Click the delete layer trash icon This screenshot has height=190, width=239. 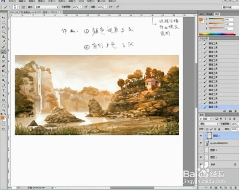pos(235,188)
